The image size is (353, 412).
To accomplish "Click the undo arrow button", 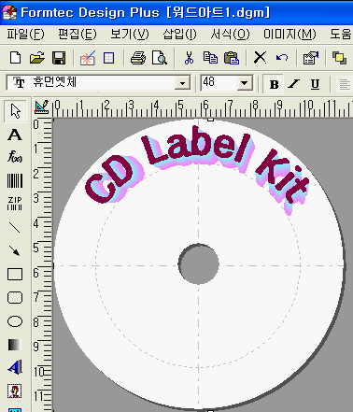I will pos(282,58).
